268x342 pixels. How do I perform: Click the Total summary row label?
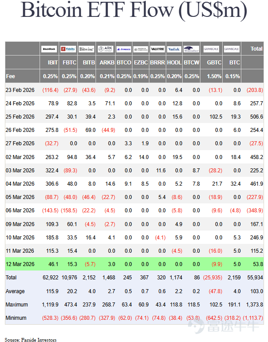[11, 278]
